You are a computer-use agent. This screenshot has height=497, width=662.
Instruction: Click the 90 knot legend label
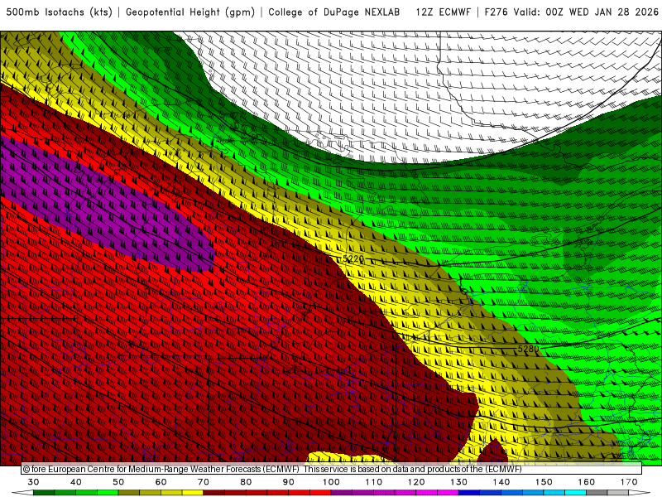288,482
